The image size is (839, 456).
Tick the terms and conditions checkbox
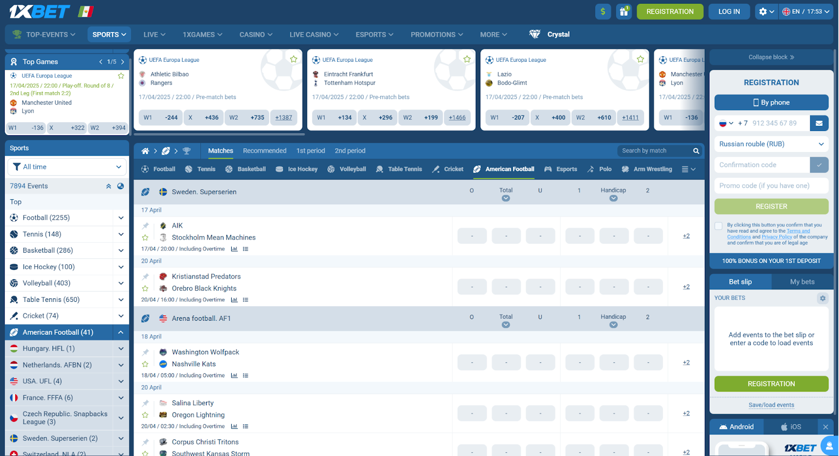(718, 226)
